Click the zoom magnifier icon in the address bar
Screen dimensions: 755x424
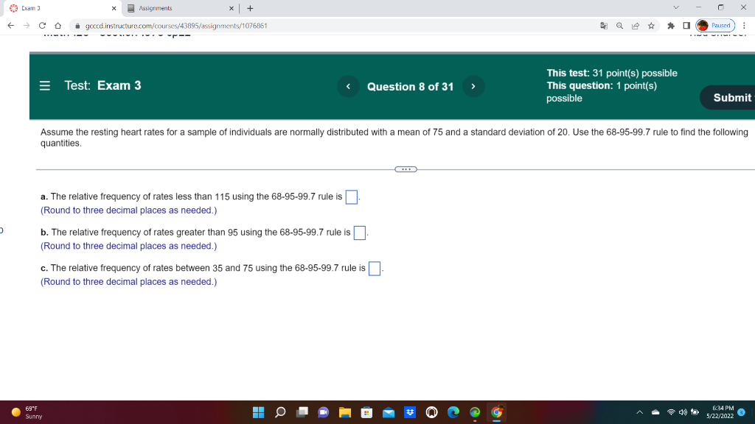pos(619,25)
